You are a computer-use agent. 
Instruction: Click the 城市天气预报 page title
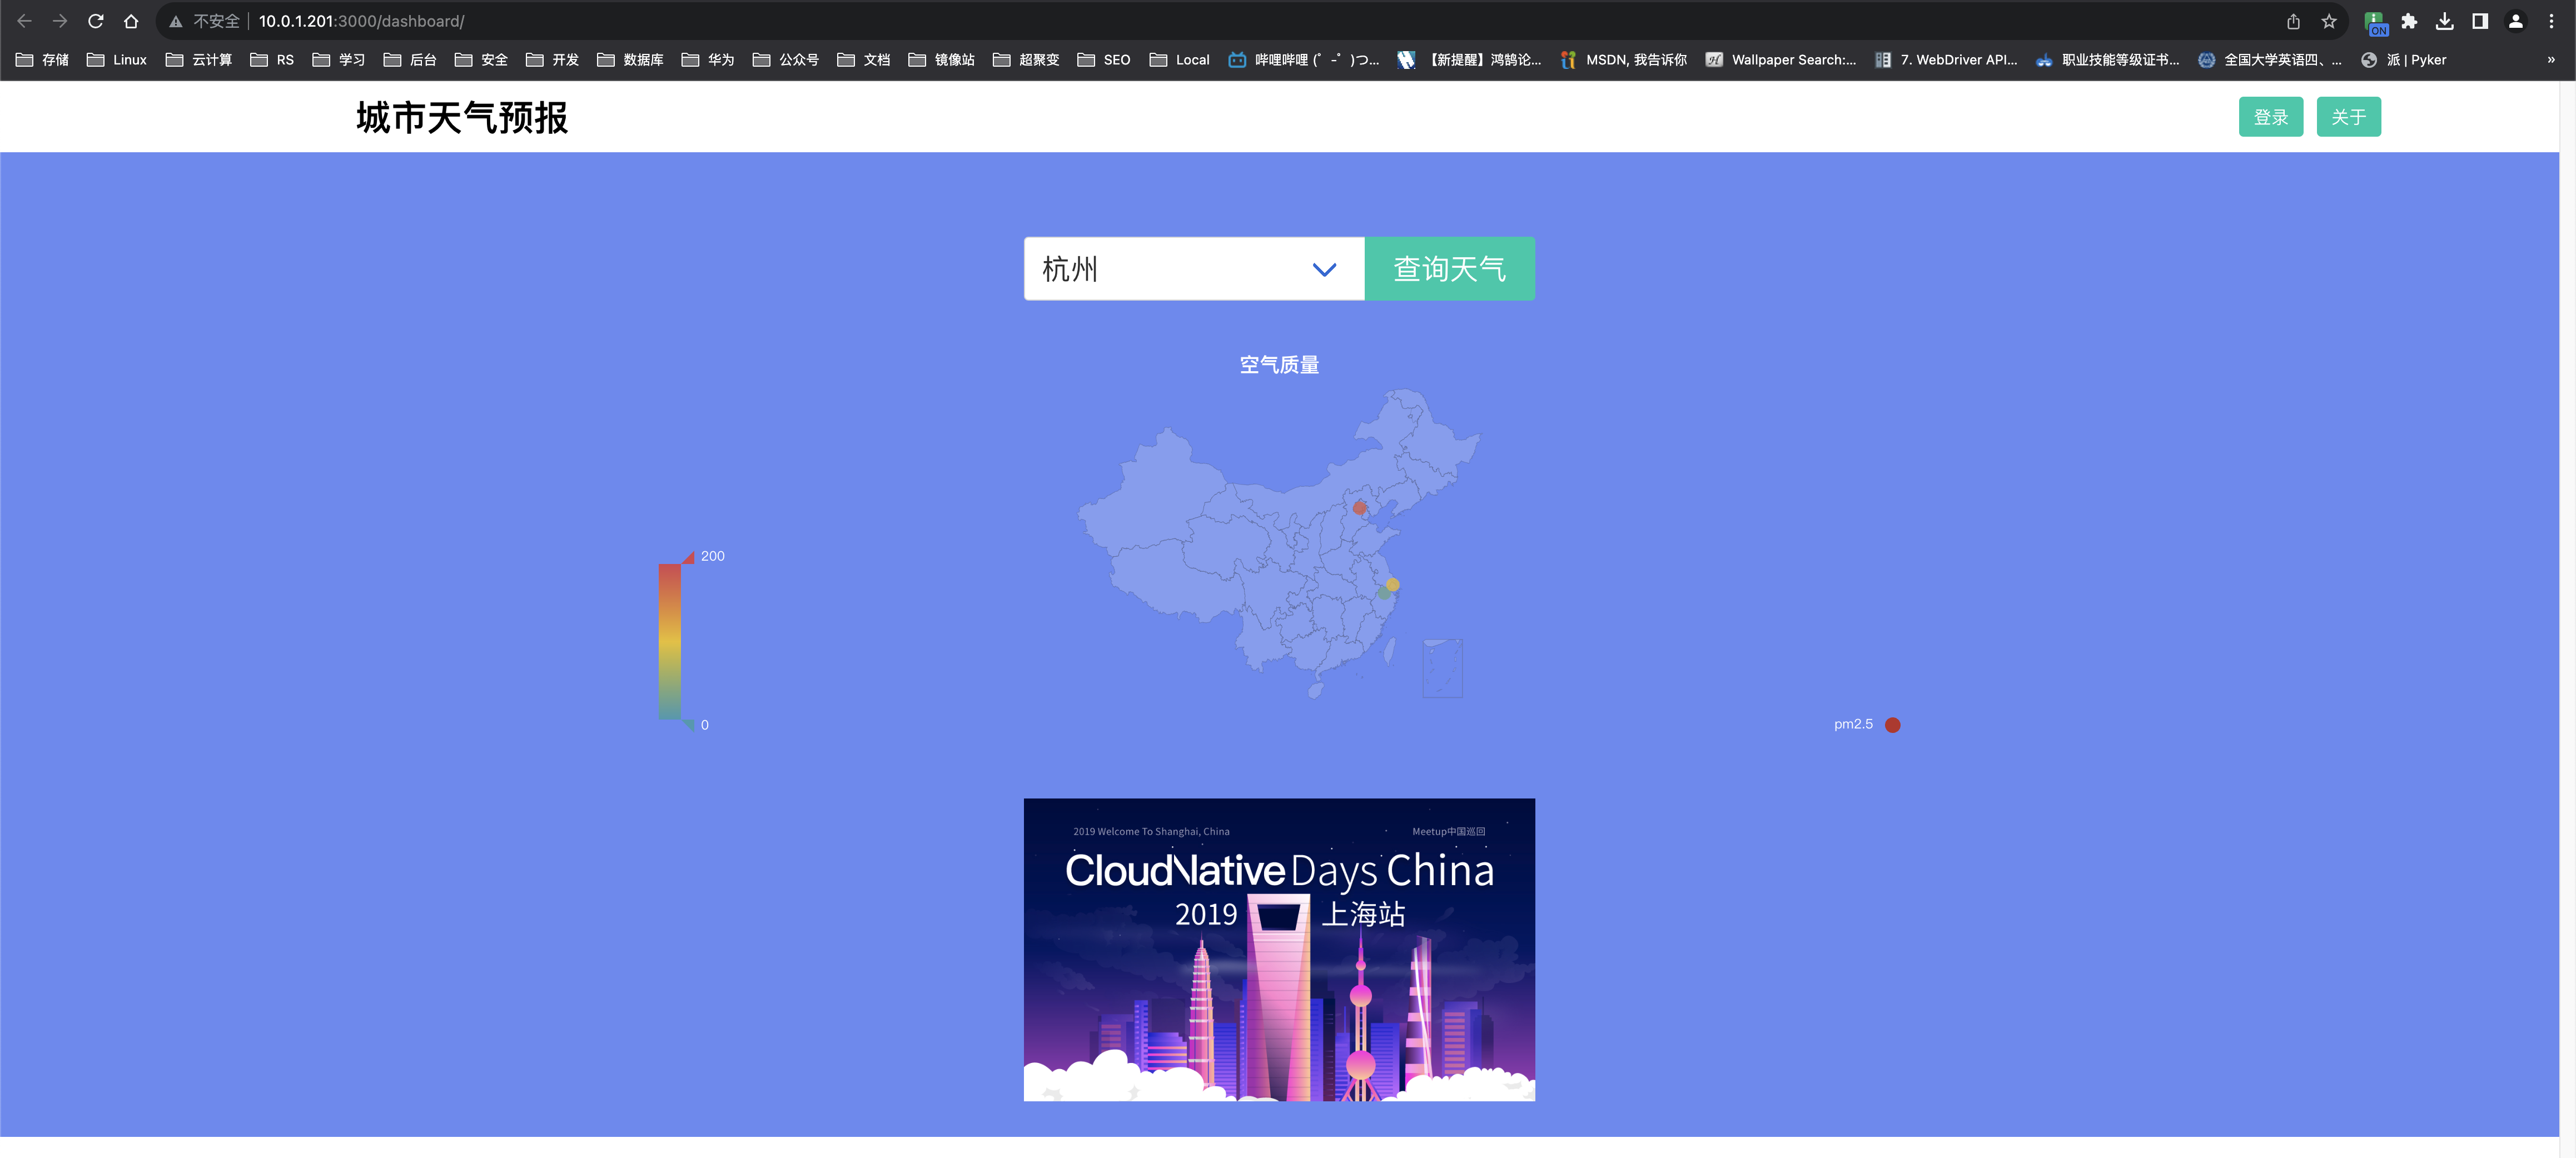click(x=462, y=117)
